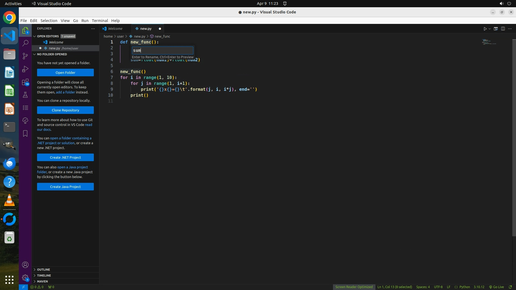This screenshot has height=290, width=516.
Task: Expand the Outline section
Action: click(44, 269)
